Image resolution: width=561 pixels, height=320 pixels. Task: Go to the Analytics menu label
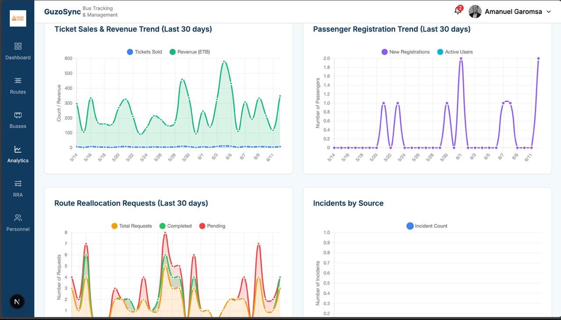(x=18, y=160)
